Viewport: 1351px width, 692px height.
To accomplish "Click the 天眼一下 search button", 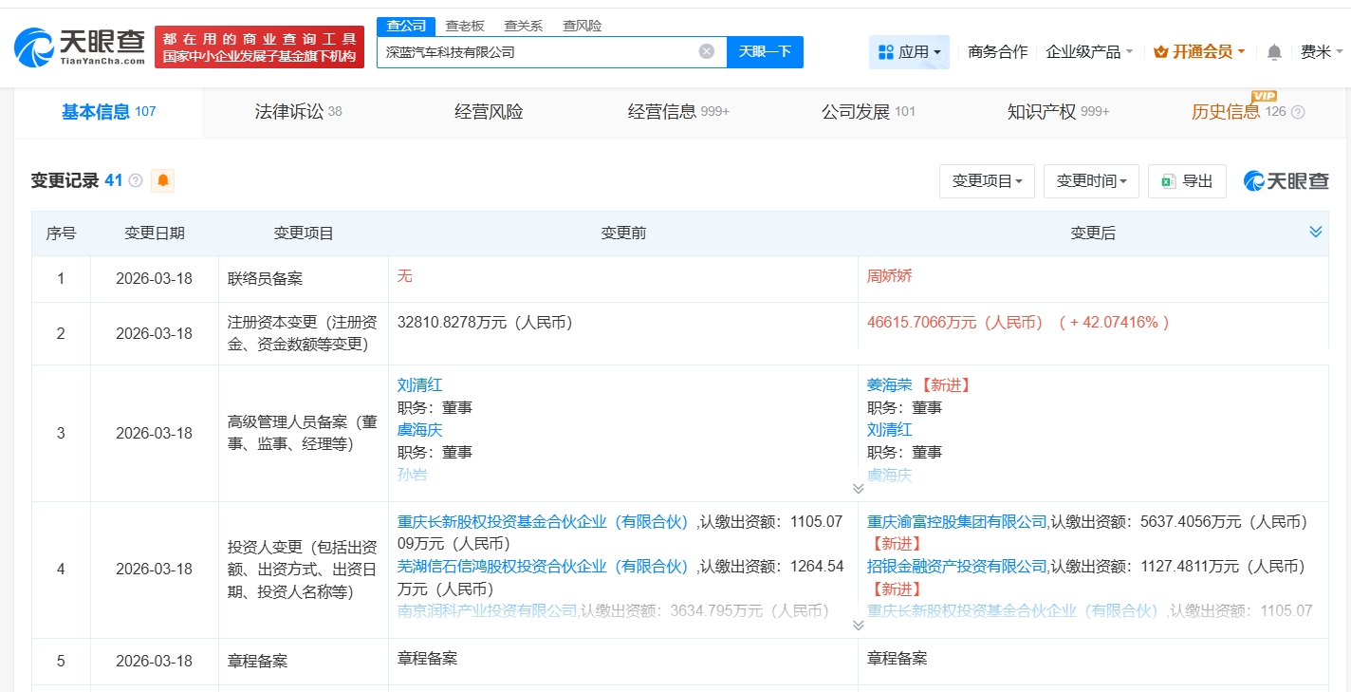I will 765,51.
